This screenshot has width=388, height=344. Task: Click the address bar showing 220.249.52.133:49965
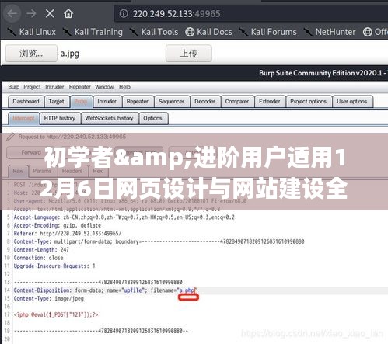click(250, 13)
